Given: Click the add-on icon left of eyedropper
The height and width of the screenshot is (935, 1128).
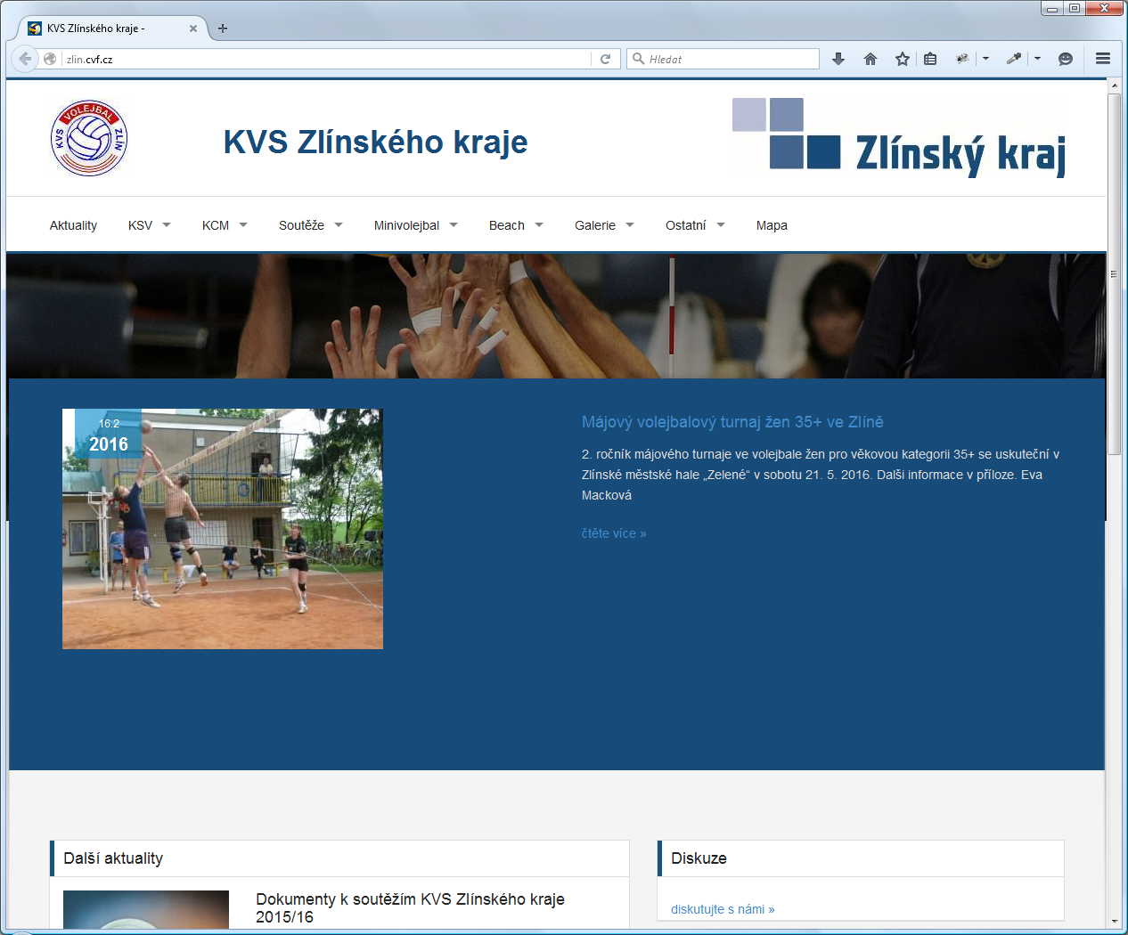Looking at the screenshot, I should click(962, 59).
